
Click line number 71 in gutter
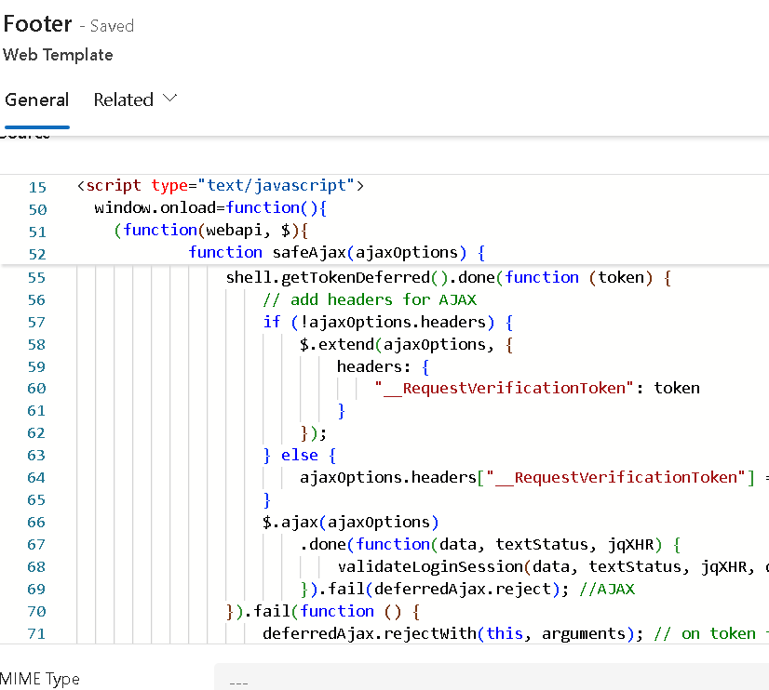click(x=37, y=633)
